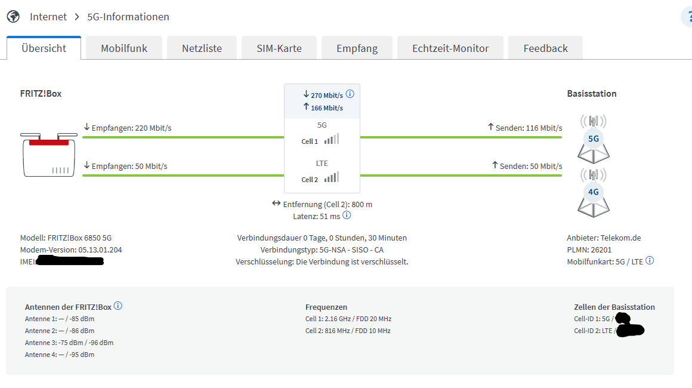This screenshot has width=692, height=388.
Task: Click the 5G-Informationen breadcrumb
Action: click(x=128, y=17)
